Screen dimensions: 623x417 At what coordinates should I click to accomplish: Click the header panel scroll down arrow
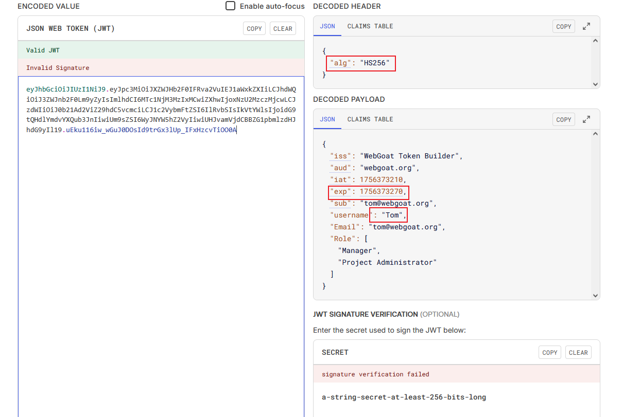[596, 84]
